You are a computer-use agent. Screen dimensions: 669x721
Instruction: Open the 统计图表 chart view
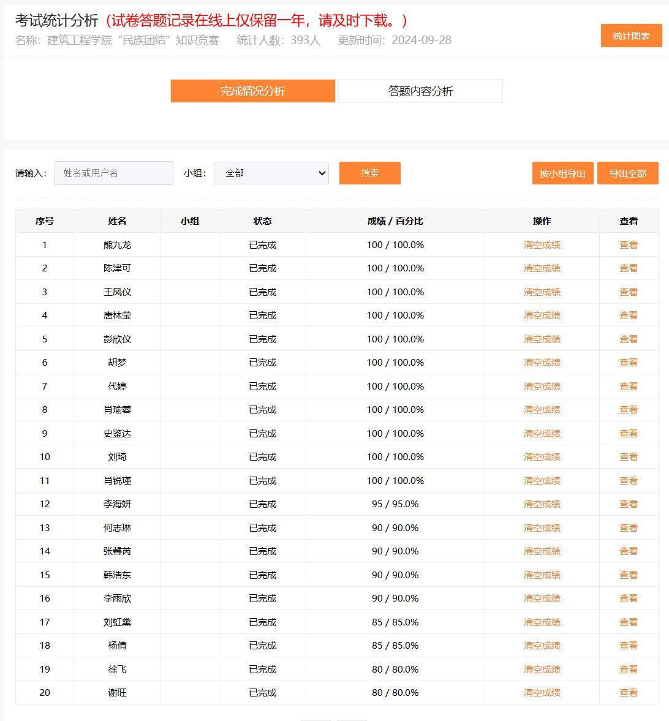[x=631, y=36]
